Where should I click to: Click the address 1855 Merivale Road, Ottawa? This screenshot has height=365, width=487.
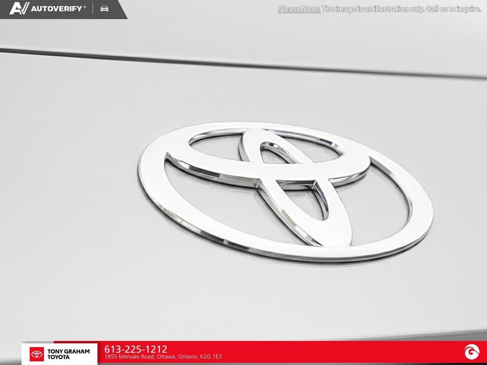click(163, 357)
